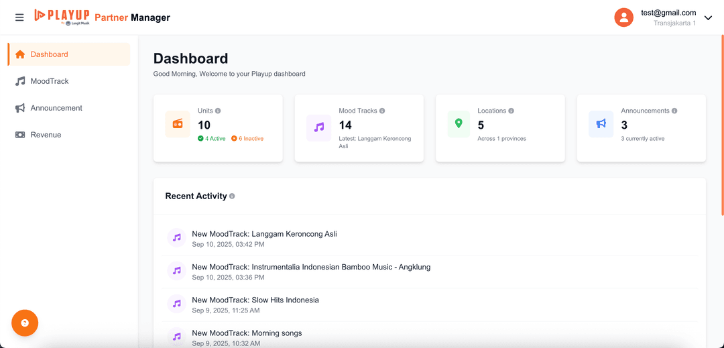
Task: Click the MoodTrack music note sidebar icon
Action: [x=20, y=81]
